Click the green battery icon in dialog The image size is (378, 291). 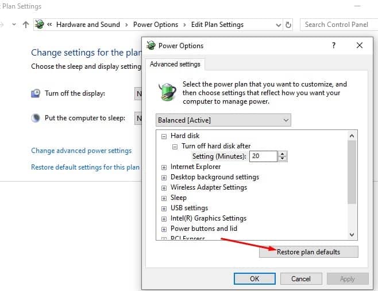pos(167,92)
